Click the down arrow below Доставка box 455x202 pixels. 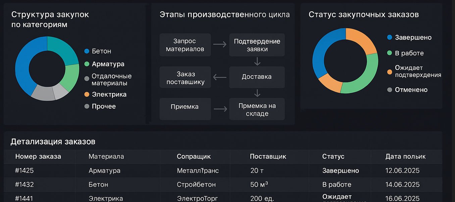click(x=257, y=93)
